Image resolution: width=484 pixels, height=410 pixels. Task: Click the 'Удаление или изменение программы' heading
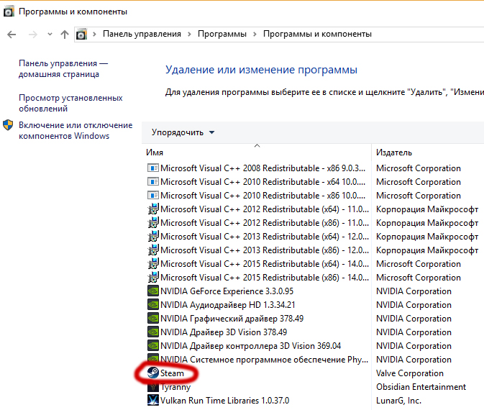261,70
